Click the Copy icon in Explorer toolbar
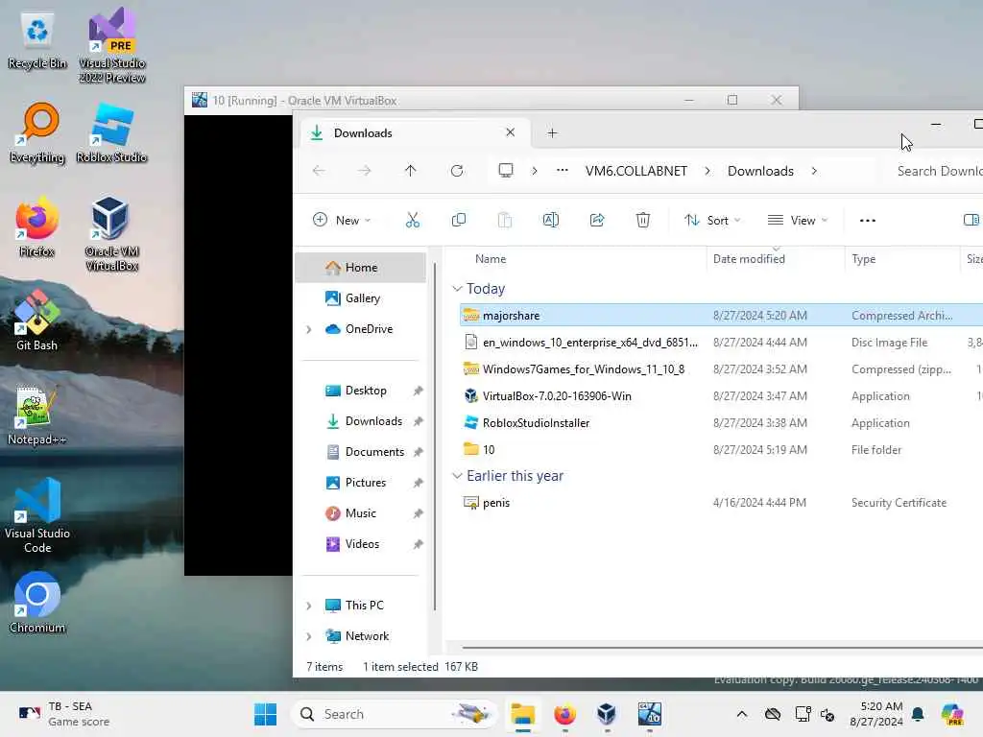983x737 pixels. pyautogui.click(x=458, y=220)
